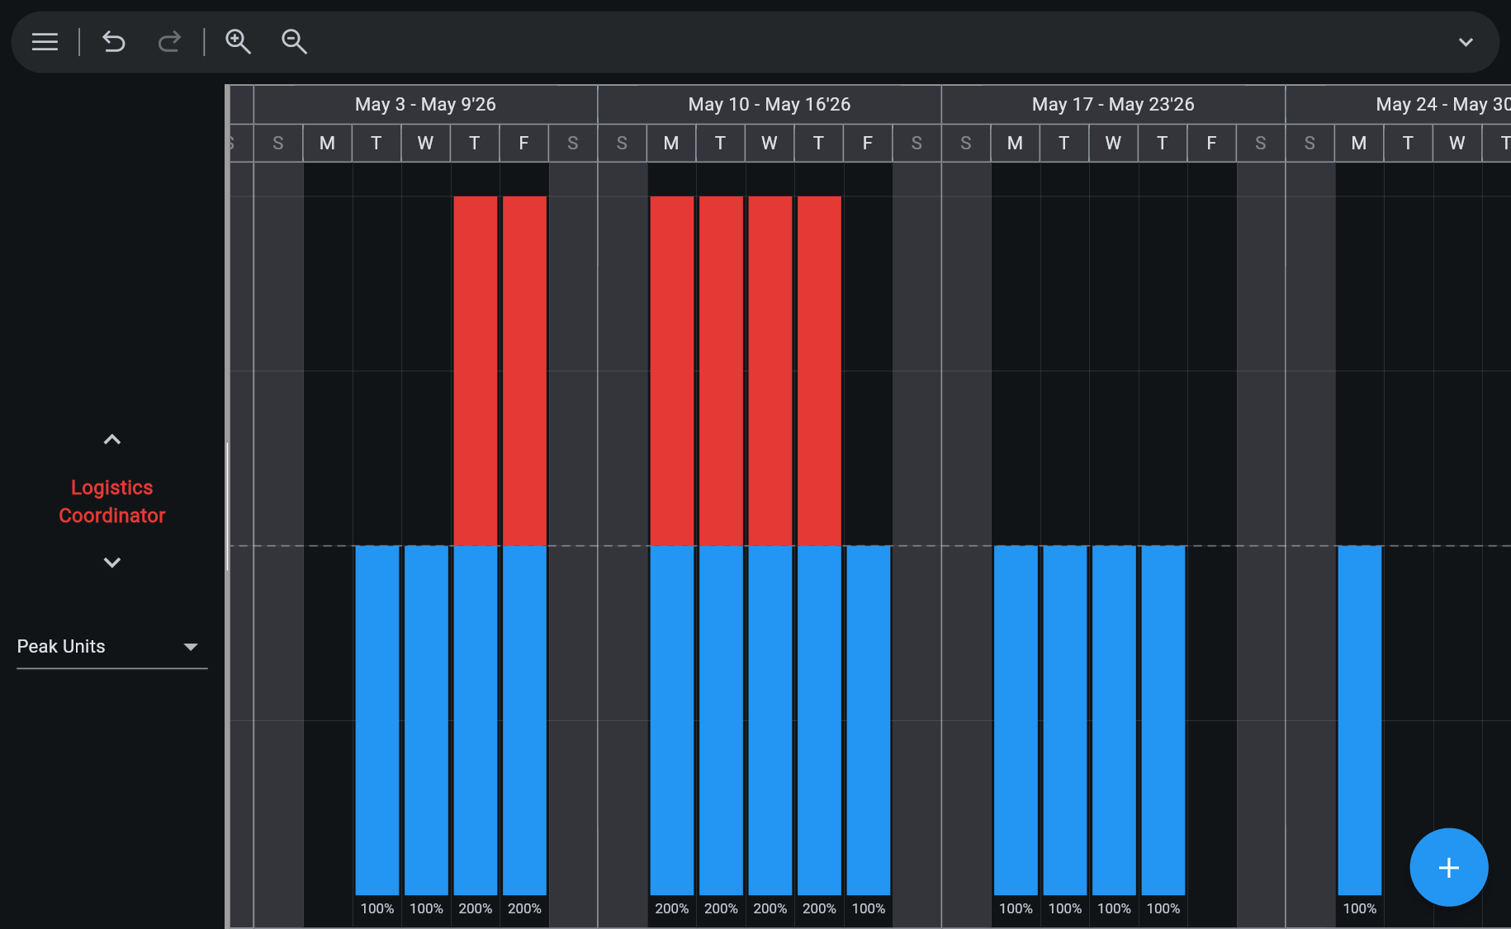Screen dimensions: 1511x929
Task: Click the Undo icon
Action: pos(113,42)
